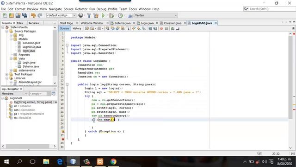Select 'ps : PreparedStatement' in Navigator
This screenshot has width=296, height=167.
click(x=29, y=114)
